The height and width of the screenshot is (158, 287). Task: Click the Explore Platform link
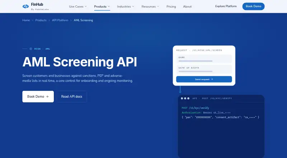coord(226,6)
